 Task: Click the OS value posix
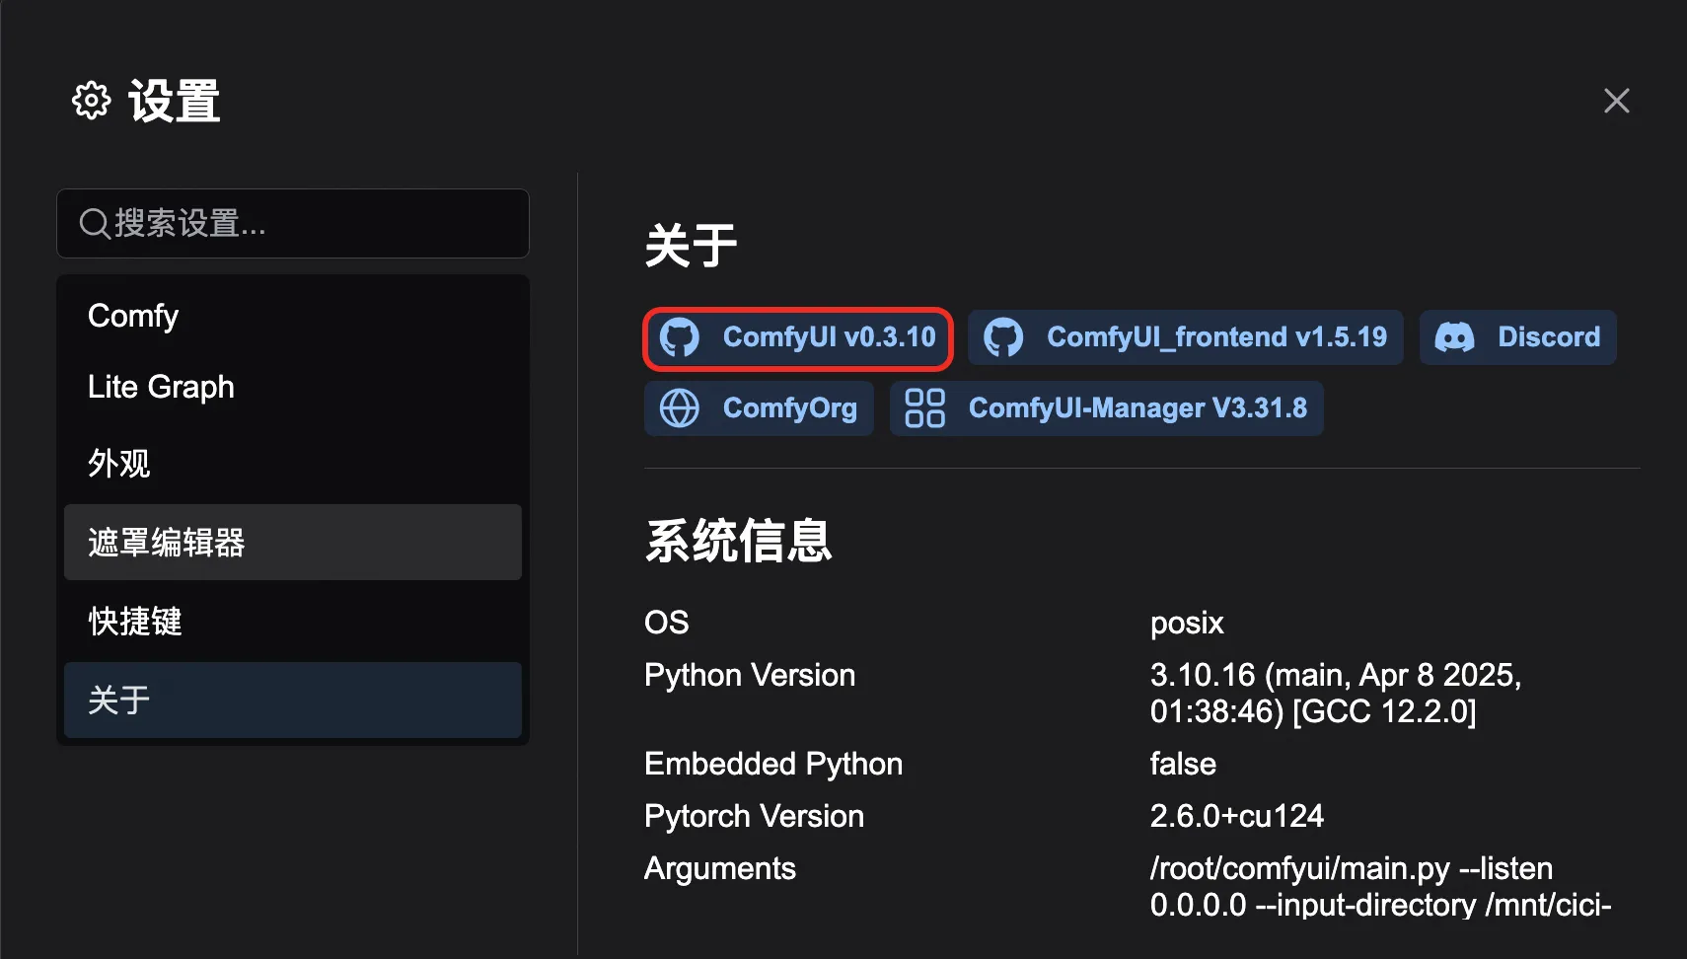[1187, 624]
